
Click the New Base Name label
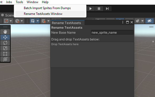[63, 33]
